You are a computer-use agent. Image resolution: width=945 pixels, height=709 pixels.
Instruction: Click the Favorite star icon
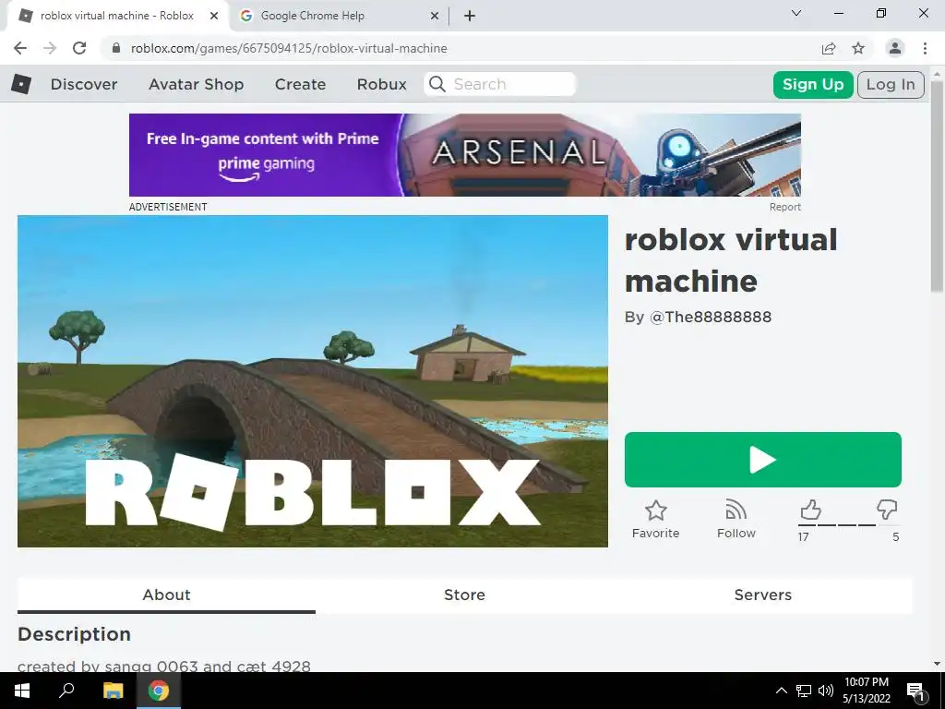point(656,511)
